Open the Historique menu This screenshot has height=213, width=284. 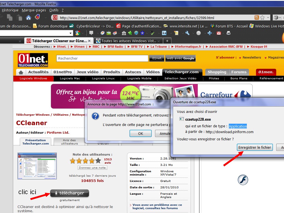tap(10, 10)
